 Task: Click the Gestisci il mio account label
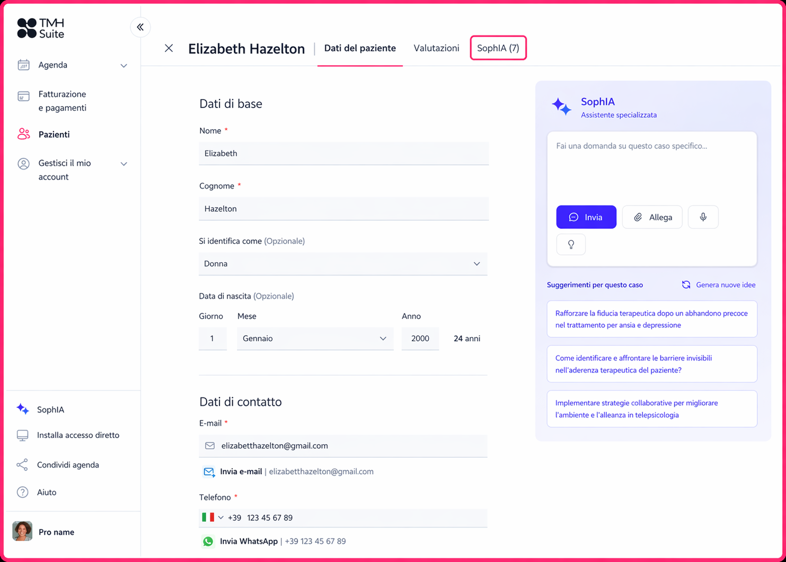click(65, 170)
